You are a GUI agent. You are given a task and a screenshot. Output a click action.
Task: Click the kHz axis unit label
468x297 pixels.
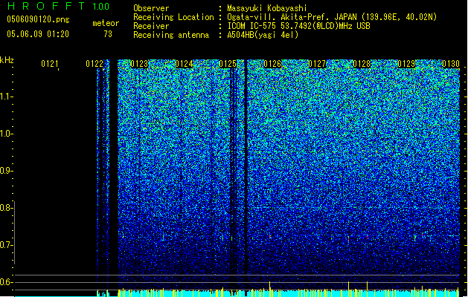point(7,60)
